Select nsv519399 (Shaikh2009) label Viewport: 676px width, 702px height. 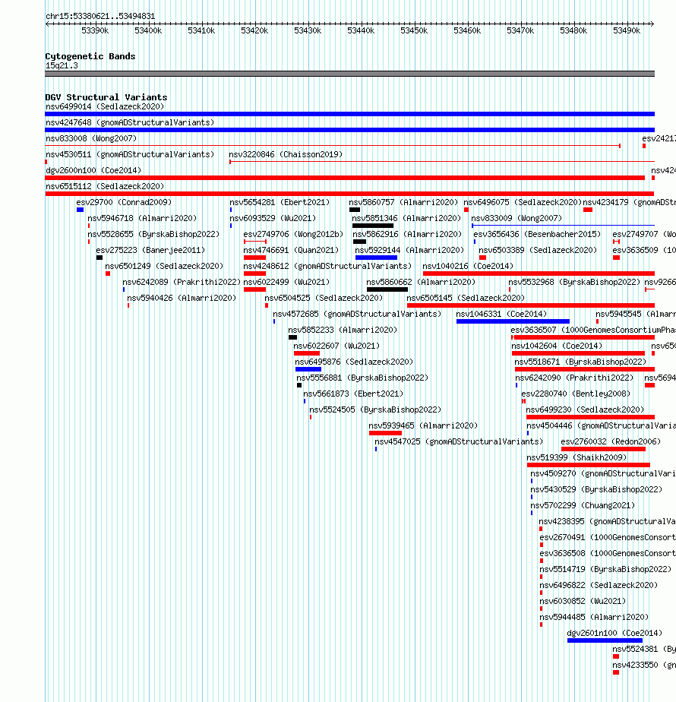point(576,457)
